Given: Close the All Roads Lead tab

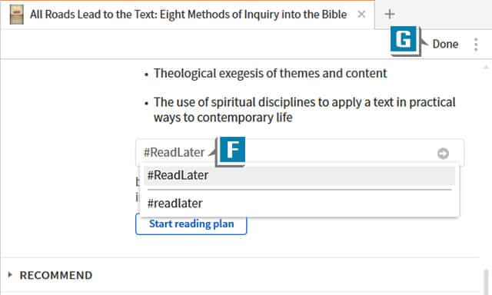Looking at the screenshot, I should (361, 14).
